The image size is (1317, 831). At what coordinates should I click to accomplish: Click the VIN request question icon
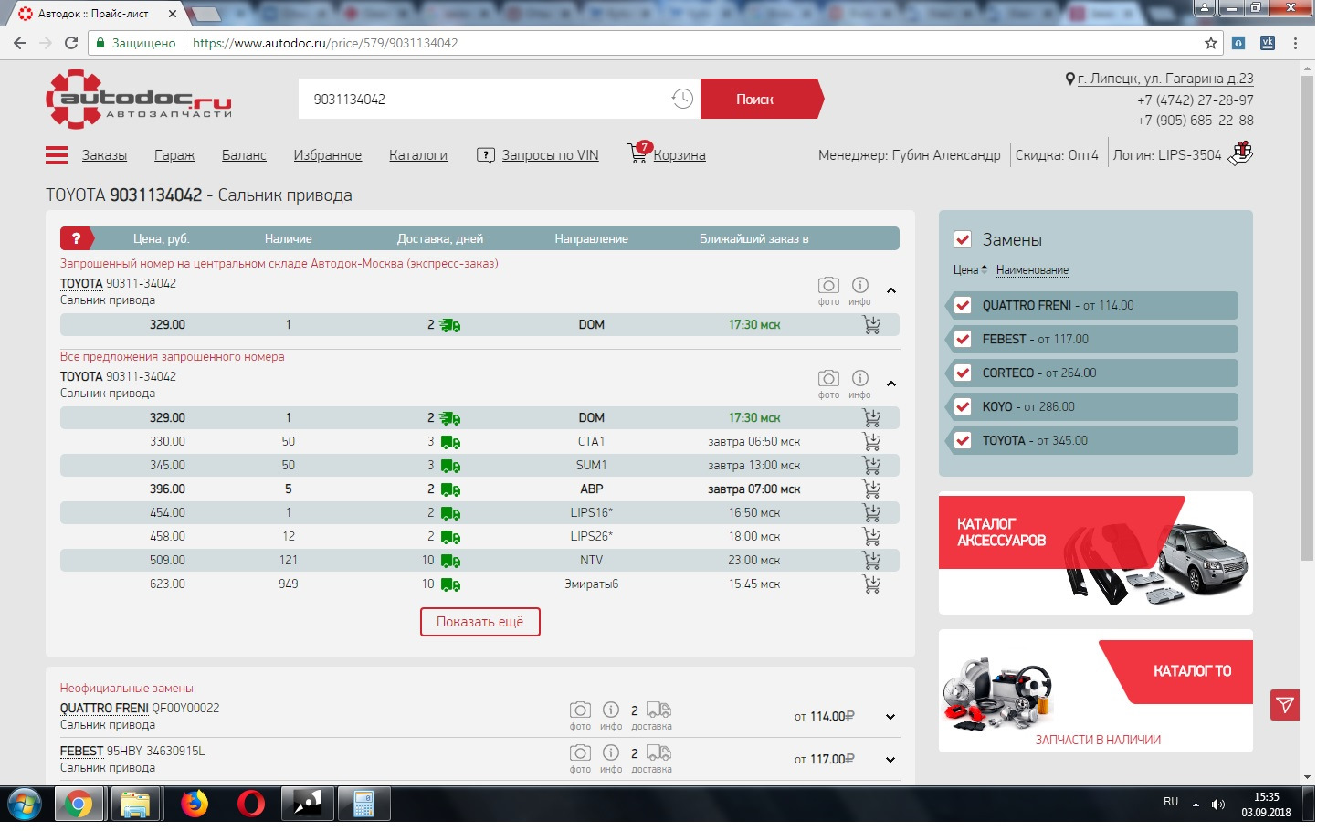[486, 155]
